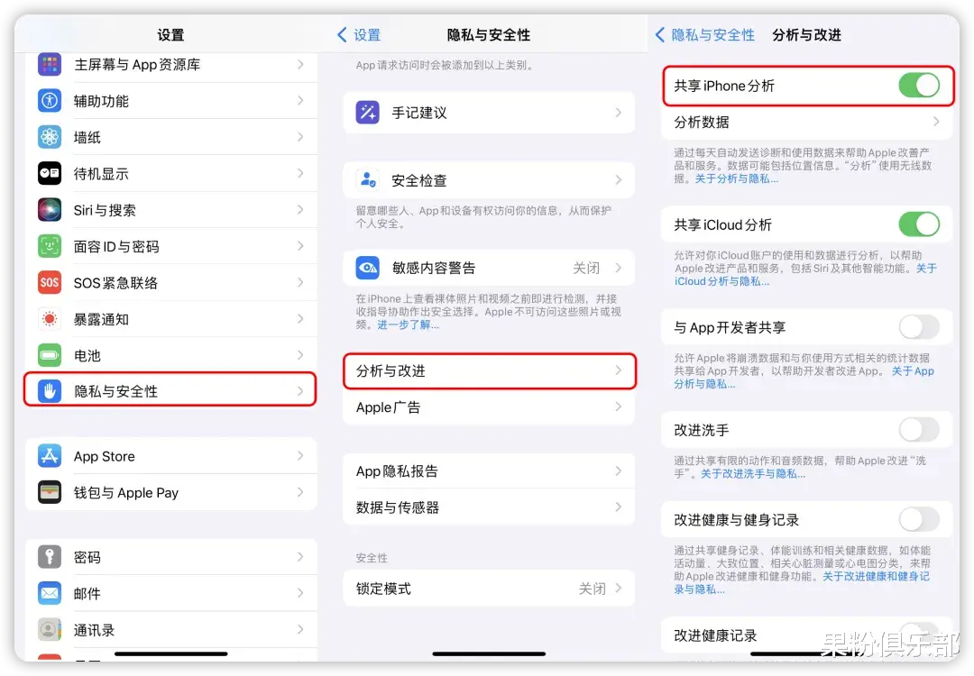Open 分析与改进 via its chevron

pos(618,370)
